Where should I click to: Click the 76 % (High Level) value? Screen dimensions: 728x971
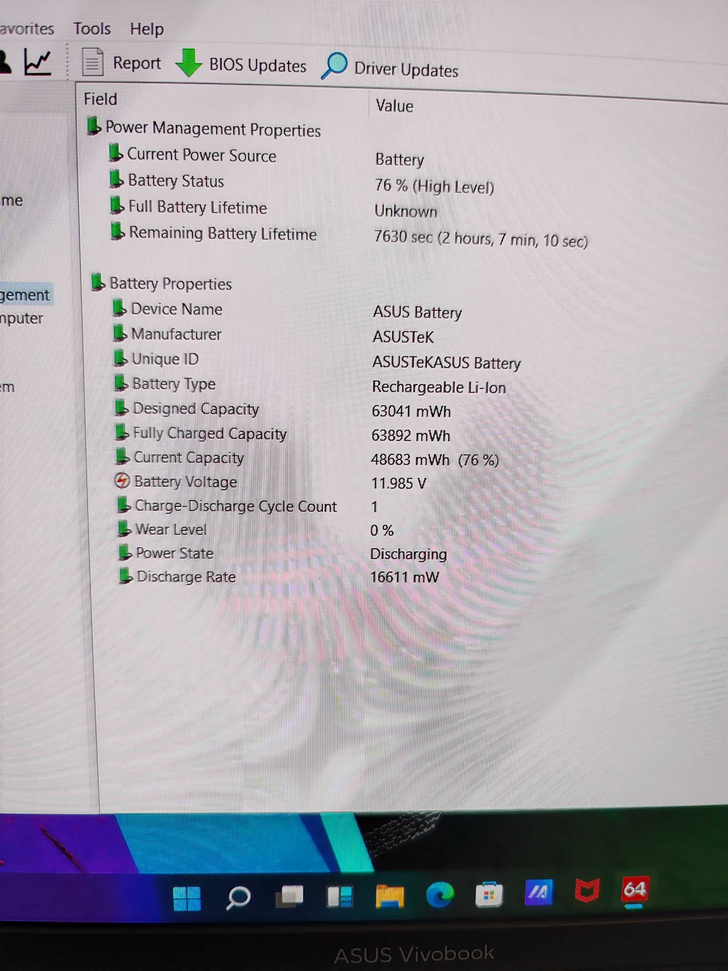[x=434, y=186]
